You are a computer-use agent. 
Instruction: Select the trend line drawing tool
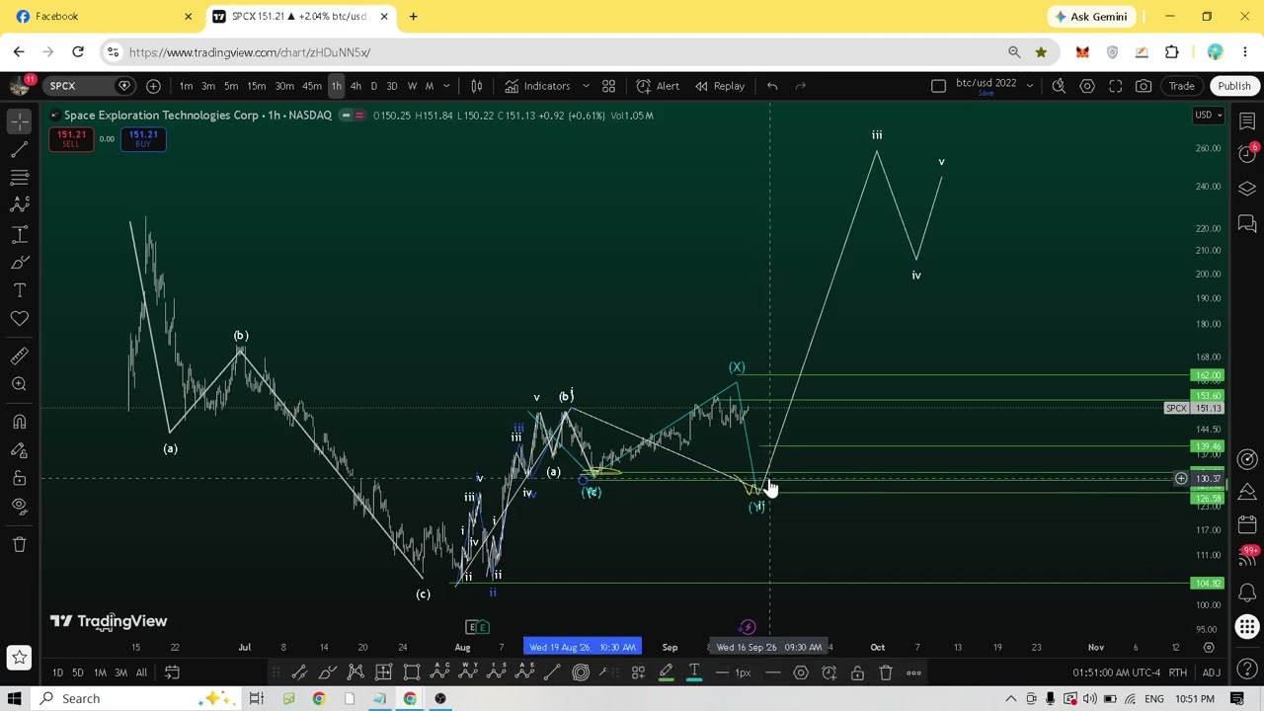(19, 148)
